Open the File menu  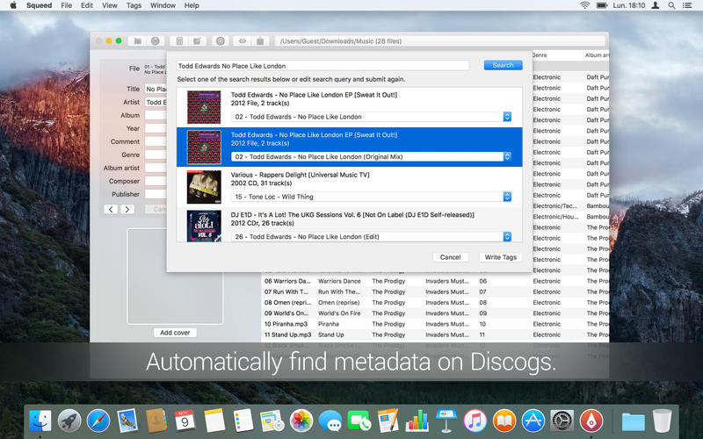click(x=67, y=5)
